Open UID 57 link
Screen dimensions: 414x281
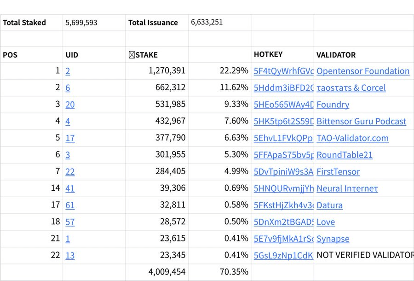70,222
